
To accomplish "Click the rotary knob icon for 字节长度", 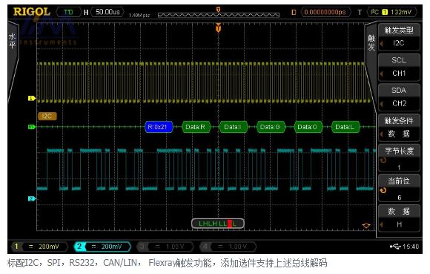I will (383, 160).
